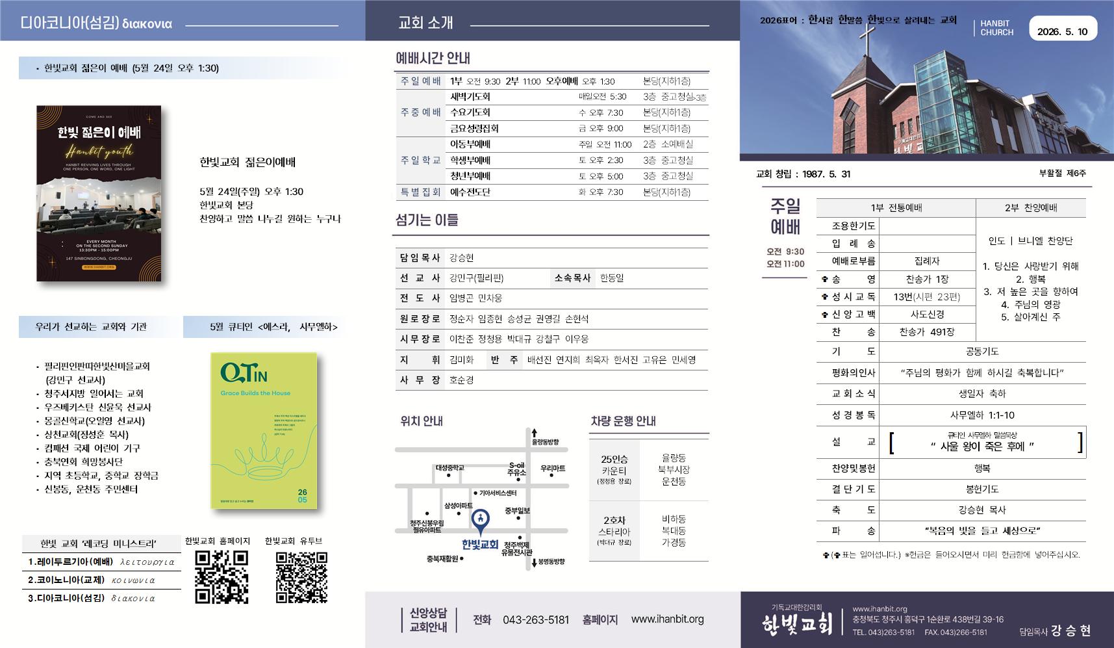Click the 청년부예배 row
The image size is (1114, 648).
click(x=577, y=176)
